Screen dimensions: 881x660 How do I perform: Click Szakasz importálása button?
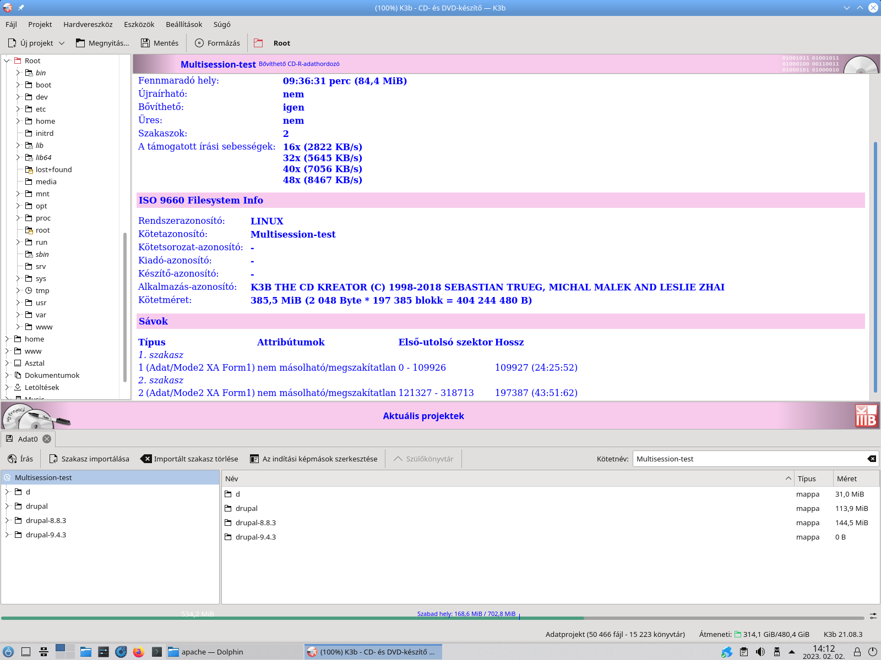click(x=89, y=459)
